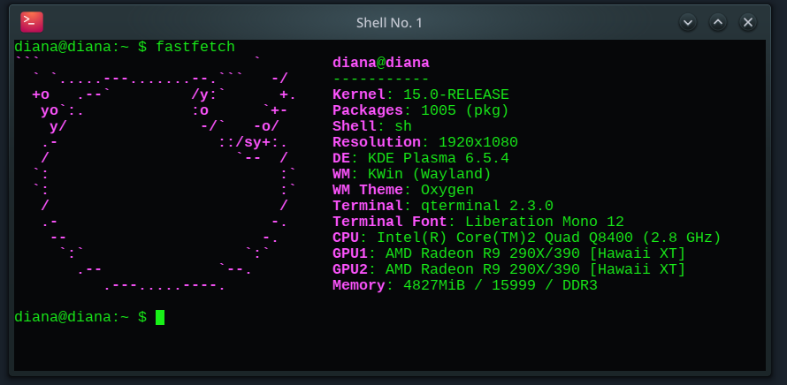Click the green cursor block at the prompt
Image resolution: width=787 pixels, height=385 pixels.
[x=160, y=317]
